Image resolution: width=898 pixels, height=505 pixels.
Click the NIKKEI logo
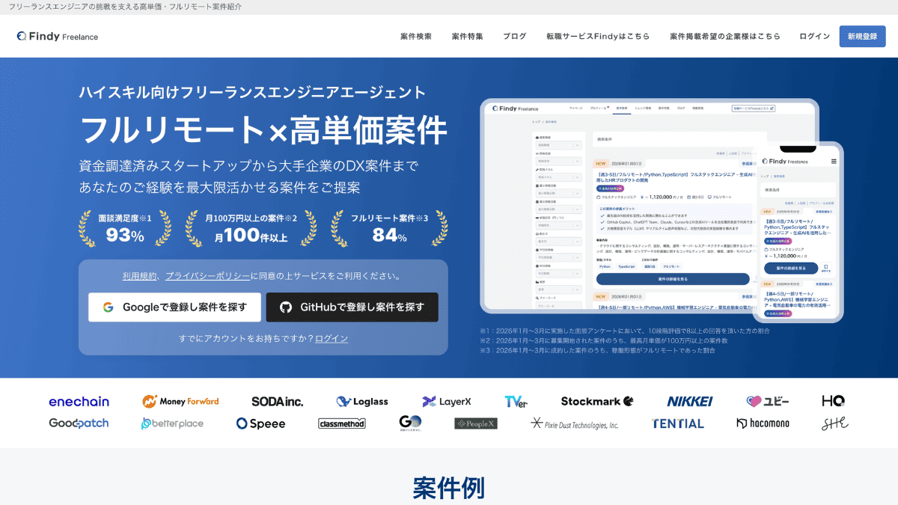(x=689, y=402)
